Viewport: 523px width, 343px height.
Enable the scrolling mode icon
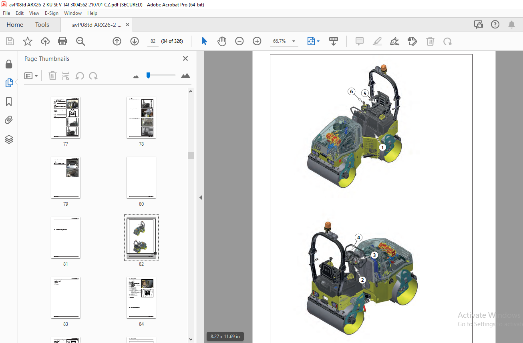point(334,41)
